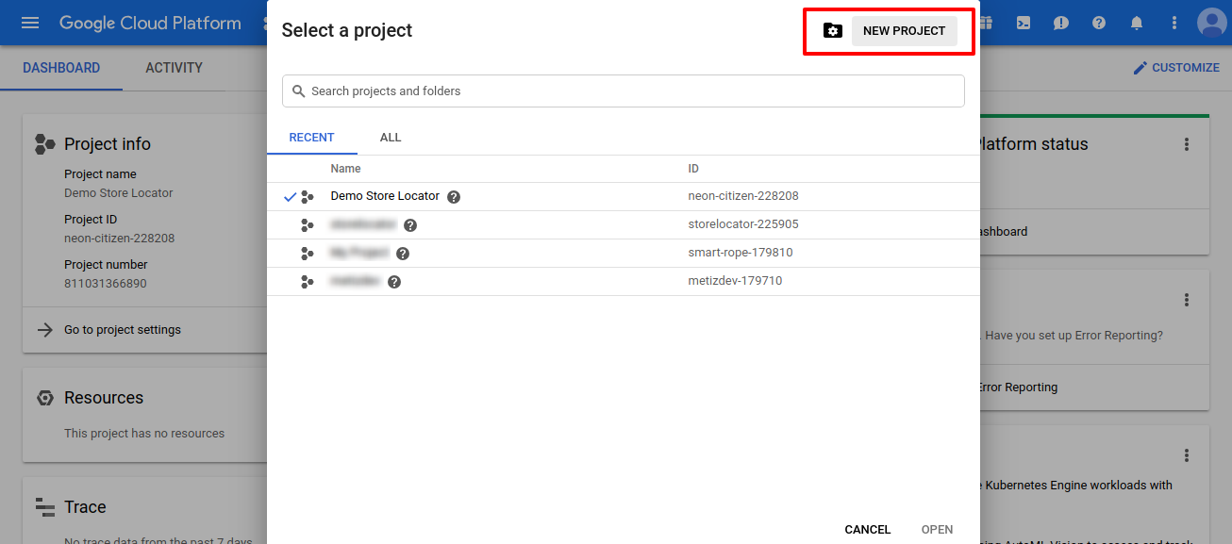Click help icon beside Demo Store Locator
This screenshot has width=1232, height=544.
click(454, 197)
